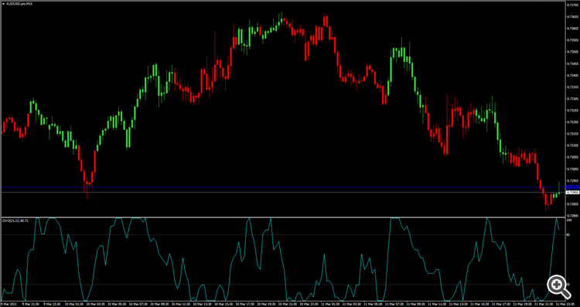
Task: Click the 0.73105 price scale label
Action: point(573,145)
